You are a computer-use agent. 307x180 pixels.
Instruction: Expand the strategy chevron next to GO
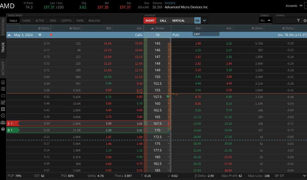click(x=204, y=21)
